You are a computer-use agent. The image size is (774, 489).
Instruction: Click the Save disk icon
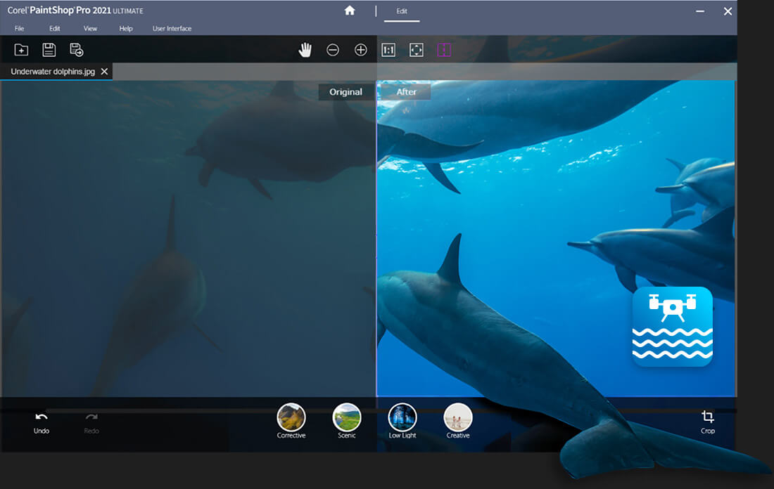click(49, 50)
